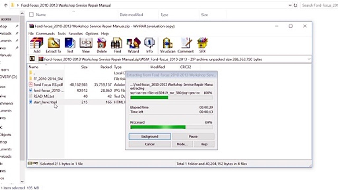The image size is (338, 190).
Task: Select the READ_ME.txt file name
Action: click(44, 96)
